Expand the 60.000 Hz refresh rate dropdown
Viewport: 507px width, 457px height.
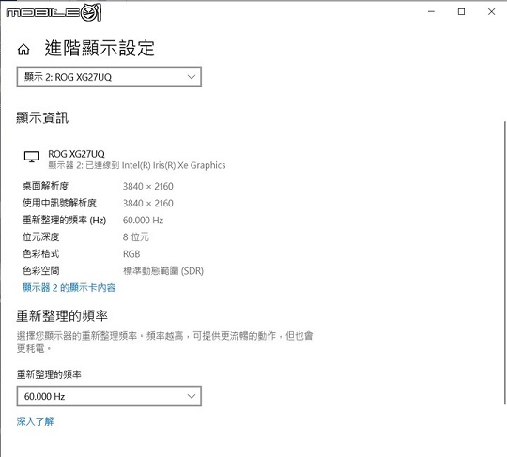pyautogui.click(x=109, y=396)
